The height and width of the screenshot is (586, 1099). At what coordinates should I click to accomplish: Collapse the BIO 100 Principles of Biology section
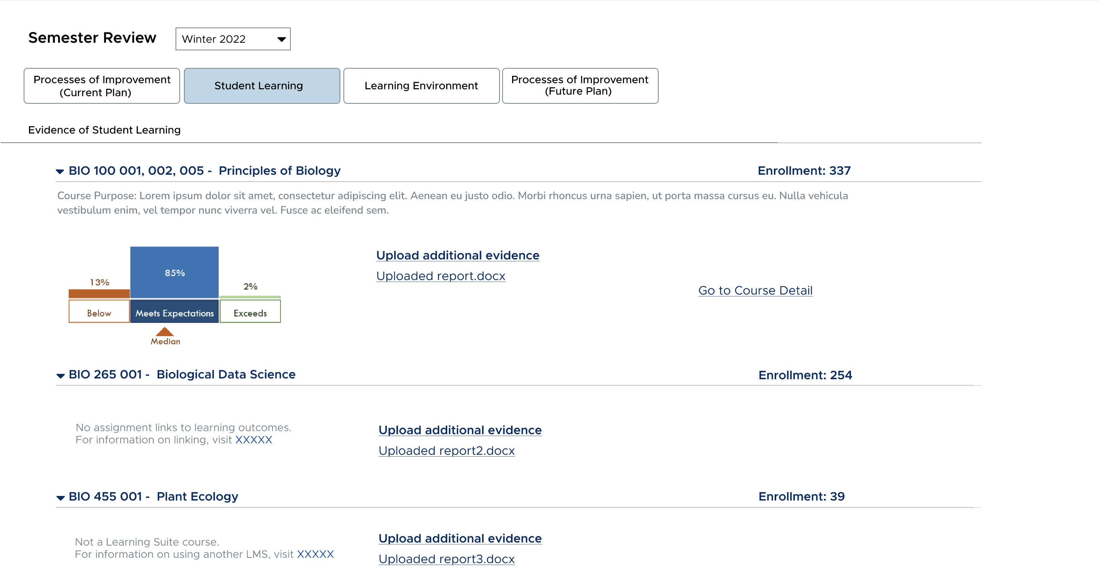click(x=60, y=171)
